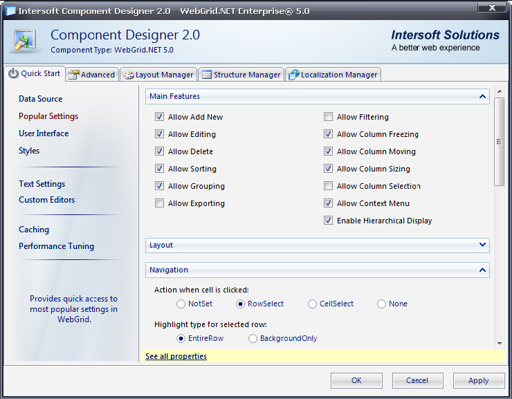Select RowSelect cell click action

[x=240, y=304]
